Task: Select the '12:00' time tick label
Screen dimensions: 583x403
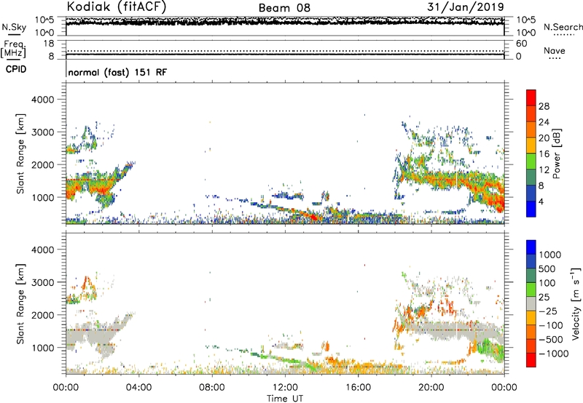Action: (x=285, y=388)
